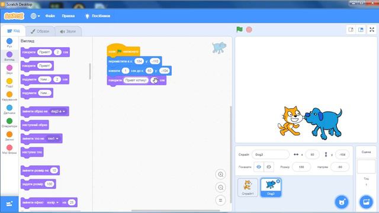Click the говорити Привіт! 2 сек block
The image size is (379, 213).
[45, 52]
